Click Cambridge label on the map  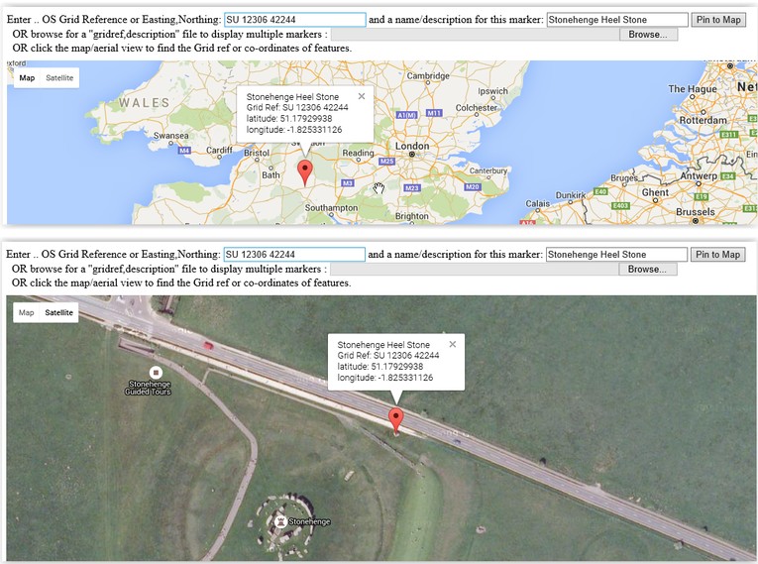tap(428, 76)
